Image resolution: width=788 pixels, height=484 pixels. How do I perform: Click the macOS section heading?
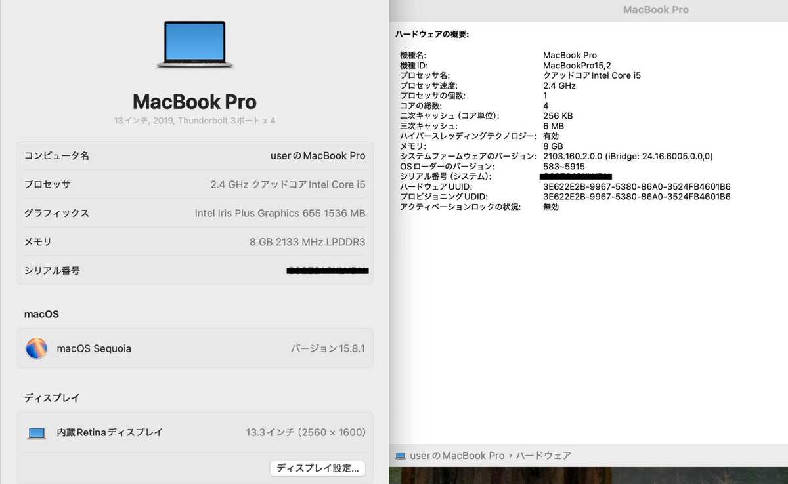click(41, 314)
